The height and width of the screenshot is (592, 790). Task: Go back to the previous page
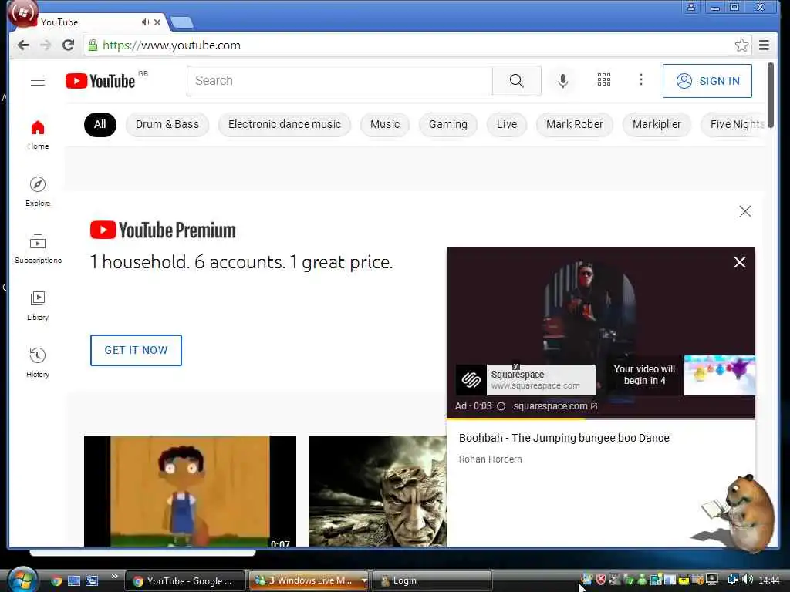(x=23, y=45)
